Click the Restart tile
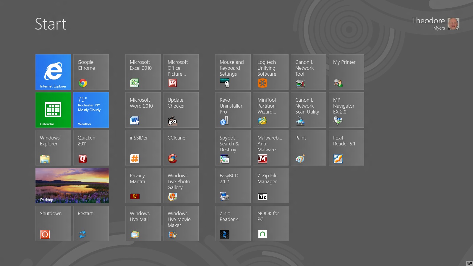 click(91, 223)
